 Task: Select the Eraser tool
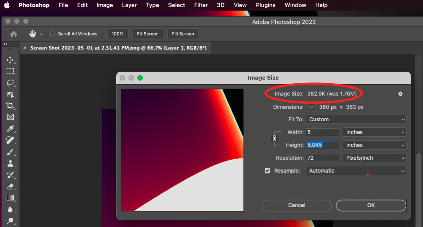tap(10, 186)
